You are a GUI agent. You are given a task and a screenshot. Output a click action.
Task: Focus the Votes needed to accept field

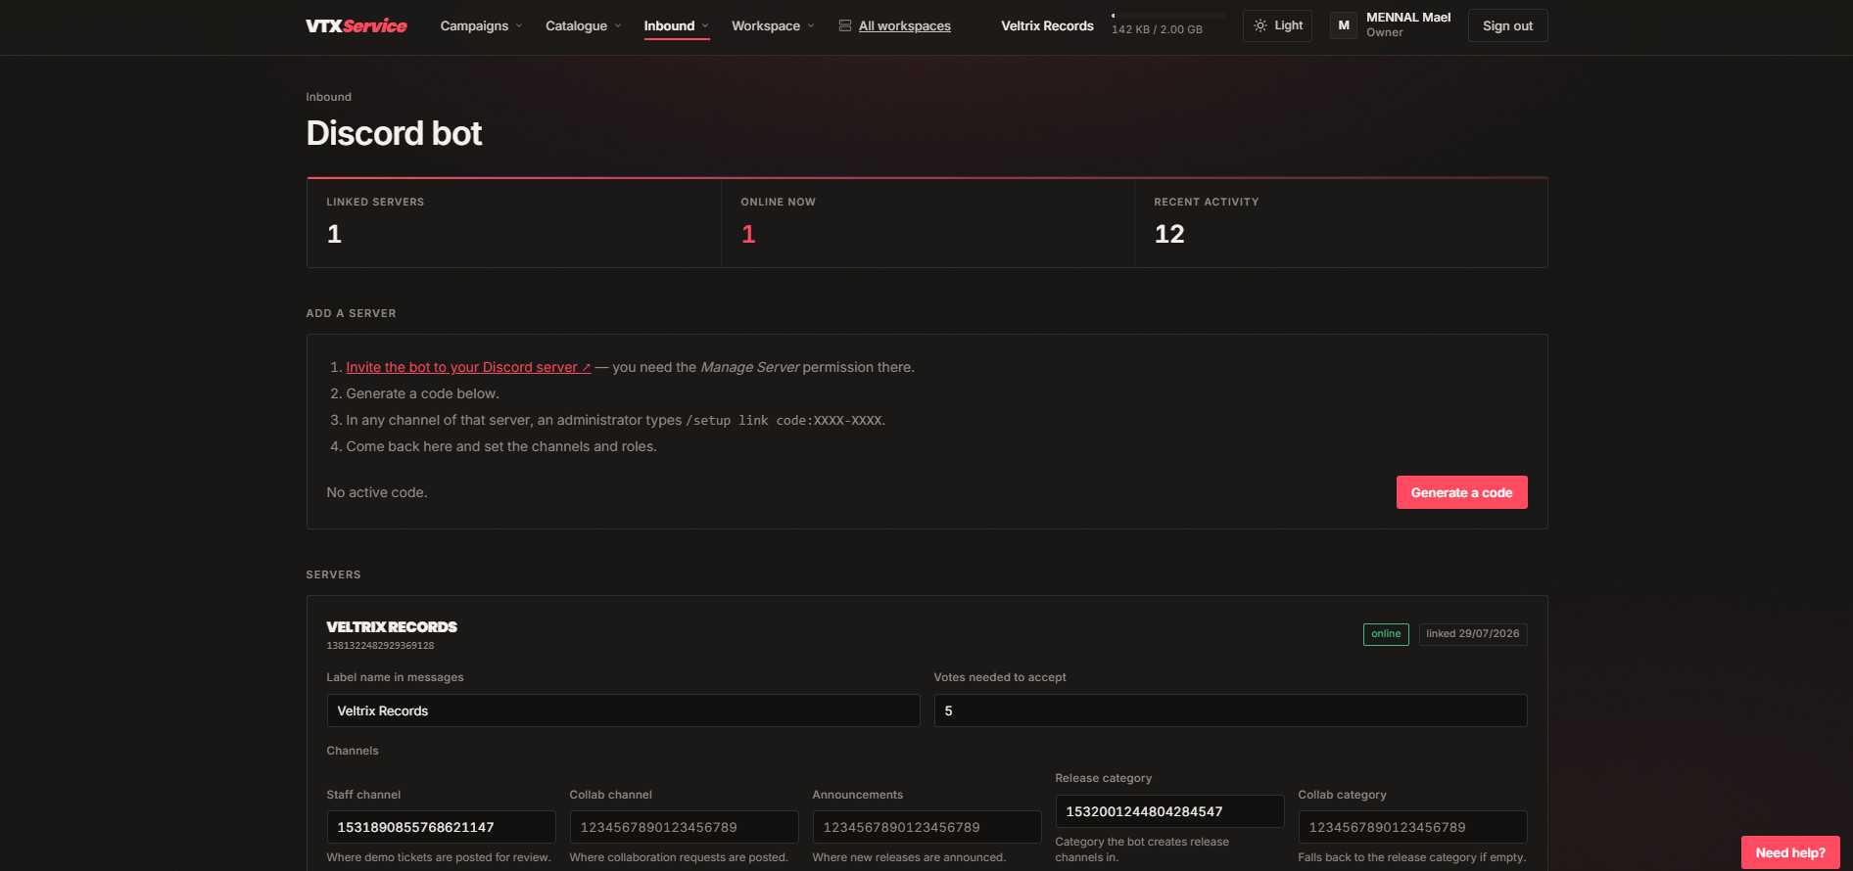pos(1230,711)
